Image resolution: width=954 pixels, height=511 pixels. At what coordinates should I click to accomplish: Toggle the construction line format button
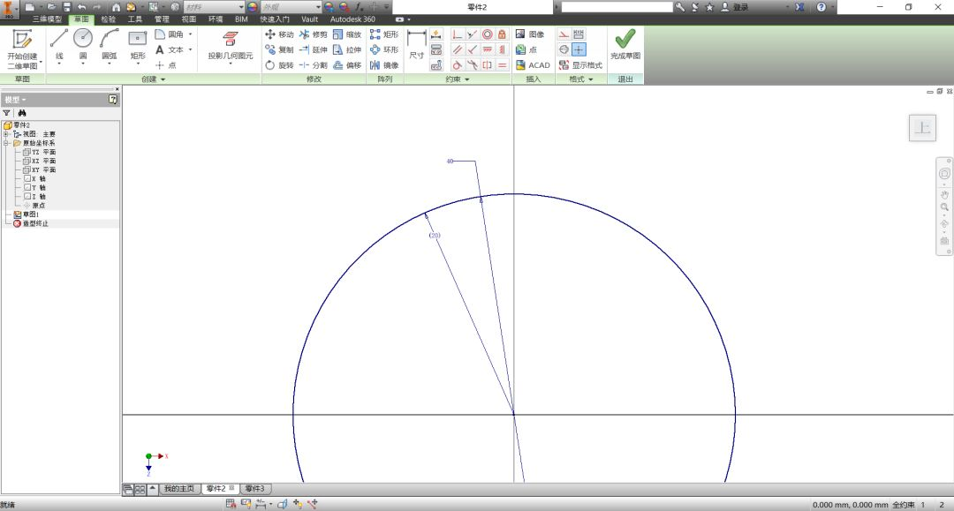pyautogui.click(x=564, y=34)
